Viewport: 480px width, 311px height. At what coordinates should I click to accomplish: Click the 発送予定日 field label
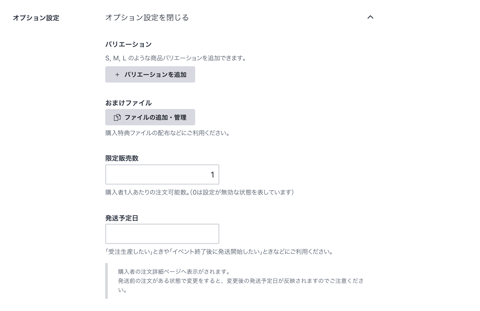[122, 218]
